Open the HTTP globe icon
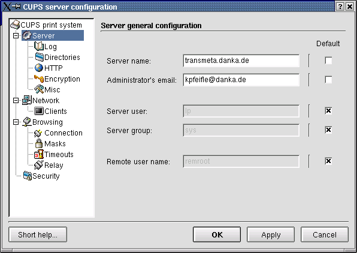This screenshot has width=357, height=253. tap(39, 68)
